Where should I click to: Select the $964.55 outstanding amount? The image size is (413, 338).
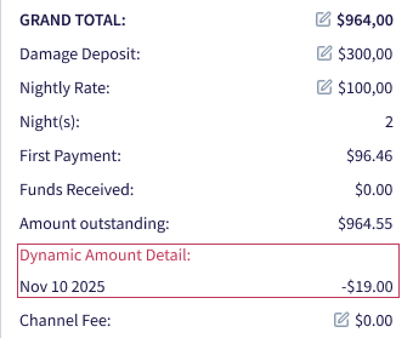pos(365,224)
